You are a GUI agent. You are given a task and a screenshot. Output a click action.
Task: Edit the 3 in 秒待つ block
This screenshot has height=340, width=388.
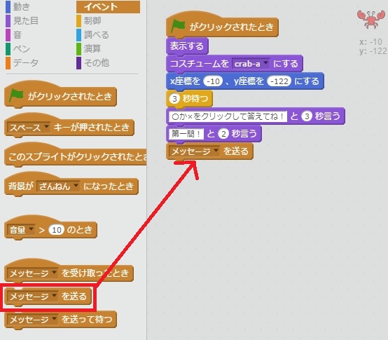pos(174,99)
